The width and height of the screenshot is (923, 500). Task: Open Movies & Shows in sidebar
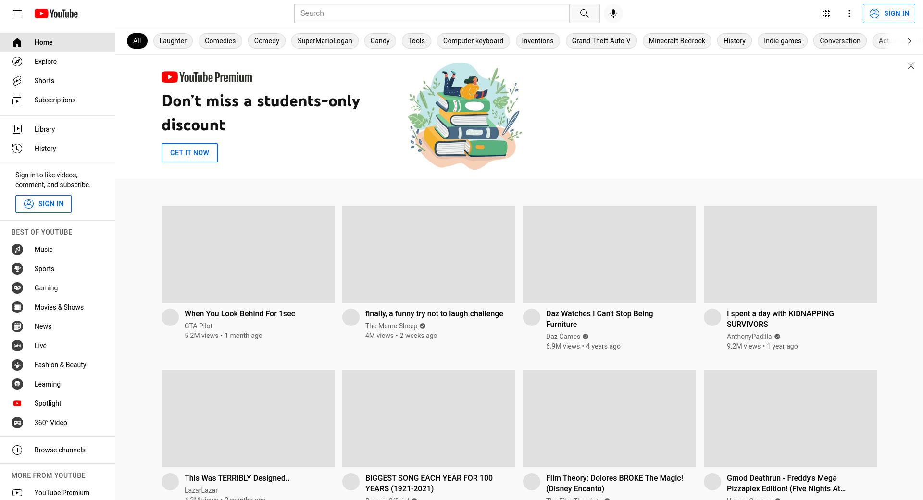(58, 307)
